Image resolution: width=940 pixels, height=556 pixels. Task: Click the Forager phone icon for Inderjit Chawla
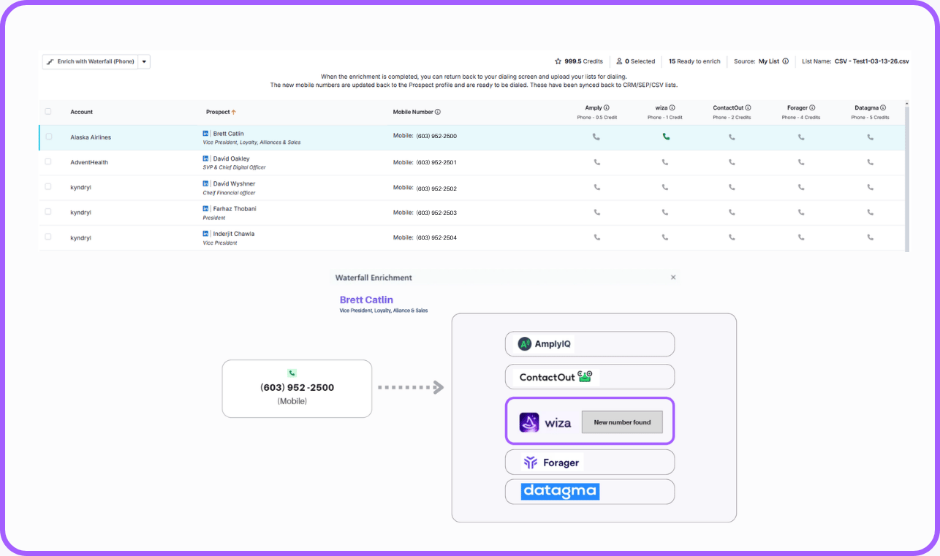pyautogui.click(x=801, y=237)
